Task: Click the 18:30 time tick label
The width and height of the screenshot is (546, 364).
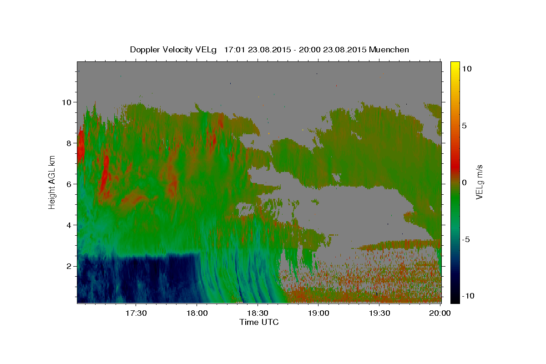Action: (x=258, y=313)
